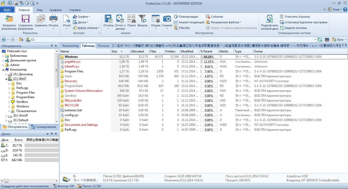Open the События events tool
Screen dimensions: 348x189
tap(214, 17)
